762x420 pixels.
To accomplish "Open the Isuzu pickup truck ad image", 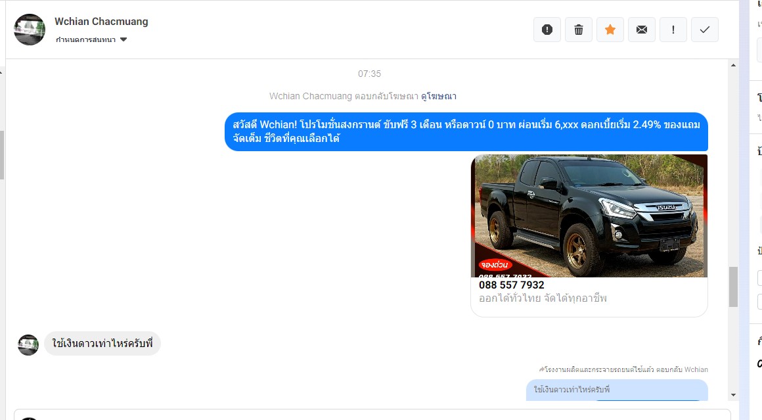I will [589, 216].
